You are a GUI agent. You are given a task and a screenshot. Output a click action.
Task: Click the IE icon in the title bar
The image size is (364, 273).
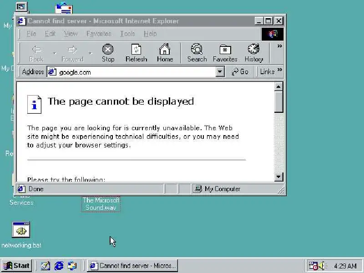(21, 21)
